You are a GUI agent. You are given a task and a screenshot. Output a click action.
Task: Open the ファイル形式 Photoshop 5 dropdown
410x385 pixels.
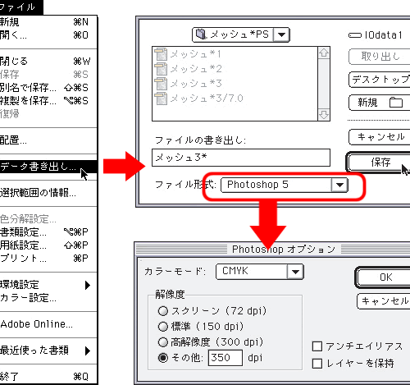(285, 185)
